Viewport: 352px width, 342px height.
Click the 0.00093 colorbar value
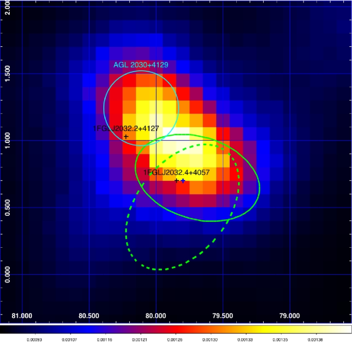click(34, 340)
